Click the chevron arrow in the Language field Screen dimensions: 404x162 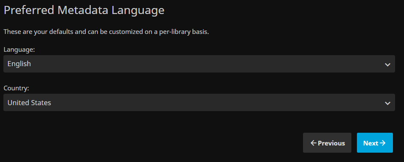(x=387, y=64)
